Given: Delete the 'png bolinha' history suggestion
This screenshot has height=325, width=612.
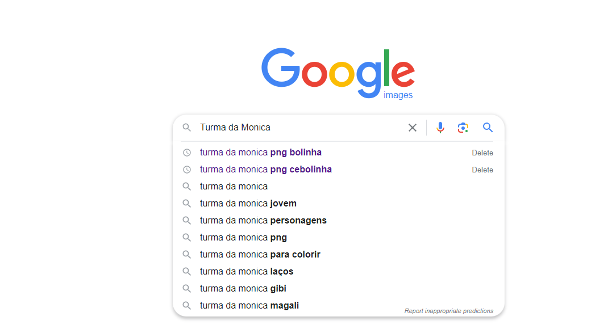Looking at the screenshot, I should click(x=482, y=153).
